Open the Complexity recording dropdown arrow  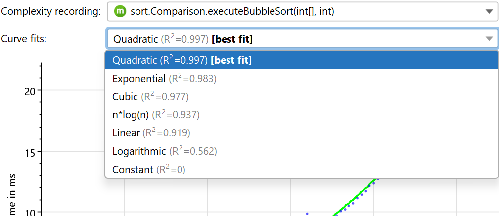coord(489,11)
